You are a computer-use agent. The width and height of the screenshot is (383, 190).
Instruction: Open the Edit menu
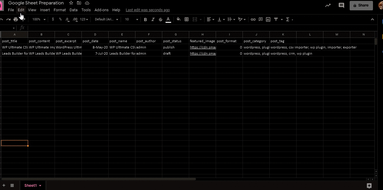[21, 10]
